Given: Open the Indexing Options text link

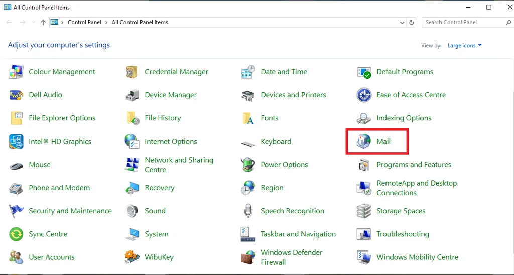Looking at the screenshot, I should [404, 118].
